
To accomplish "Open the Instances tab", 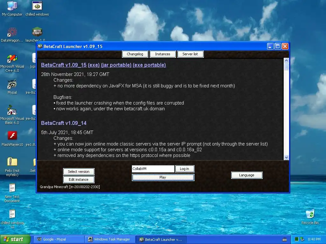I will tap(163, 54).
